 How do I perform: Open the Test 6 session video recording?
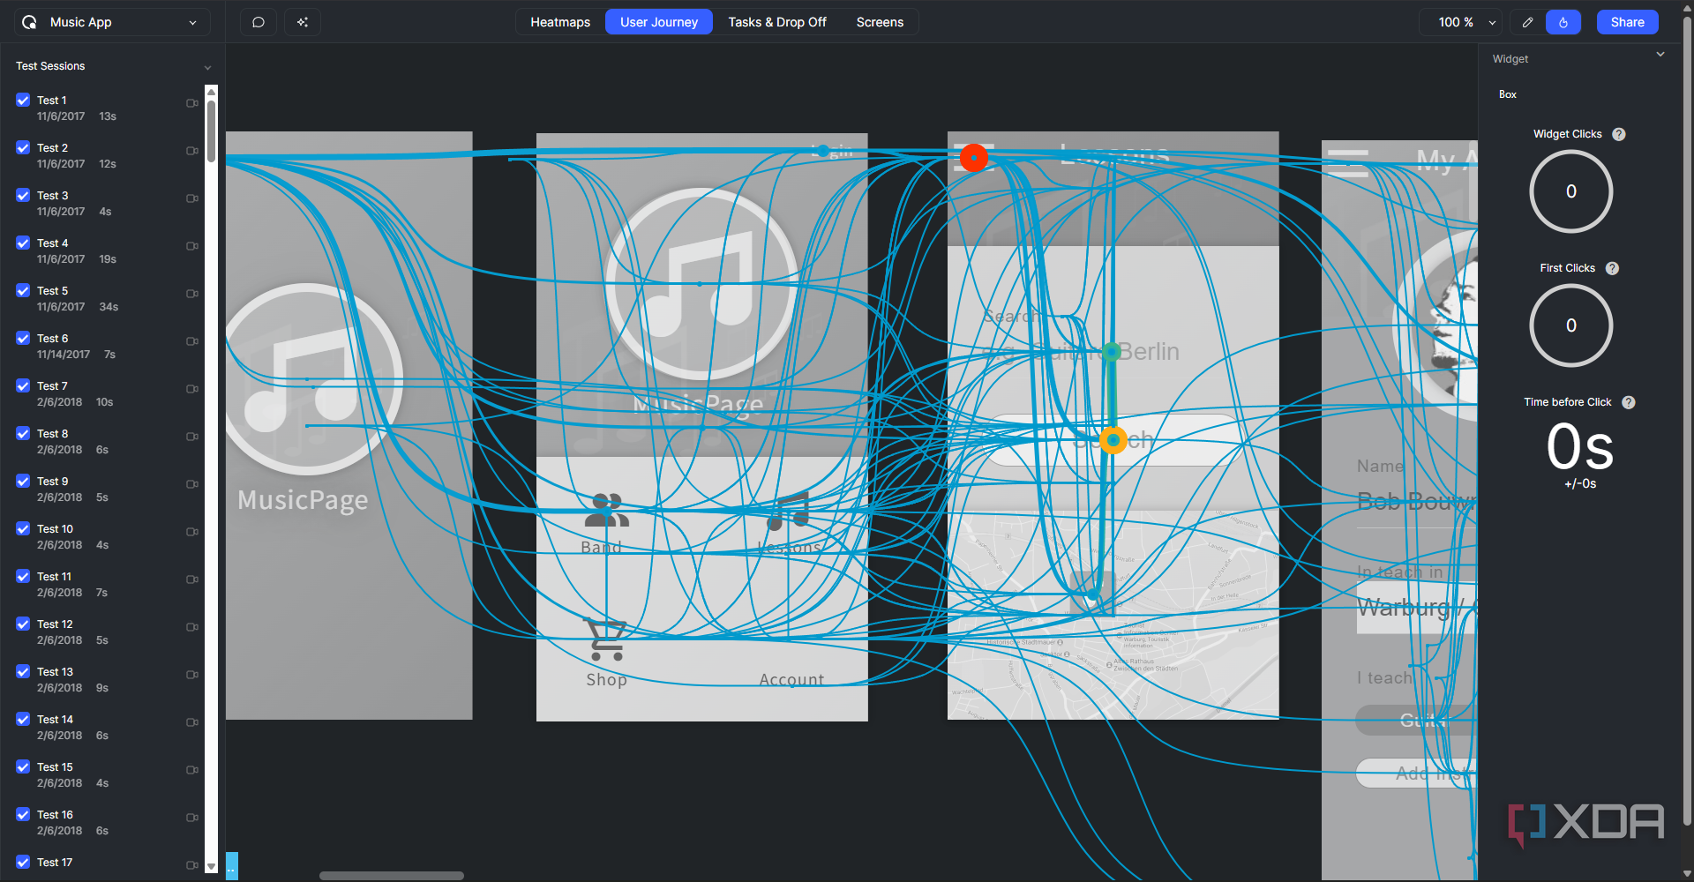click(x=192, y=341)
